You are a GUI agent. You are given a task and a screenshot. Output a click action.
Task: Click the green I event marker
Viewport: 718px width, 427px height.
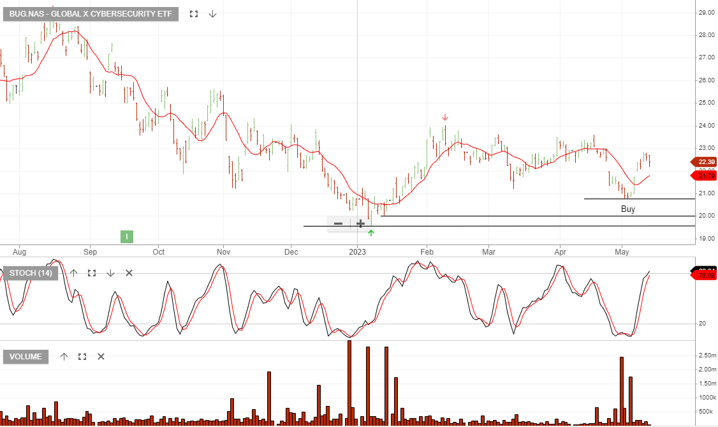(x=127, y=236)
